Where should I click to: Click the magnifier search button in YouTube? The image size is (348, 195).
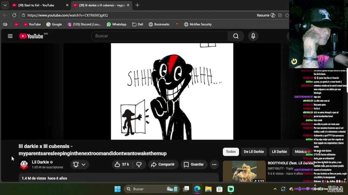pos(236,36)
